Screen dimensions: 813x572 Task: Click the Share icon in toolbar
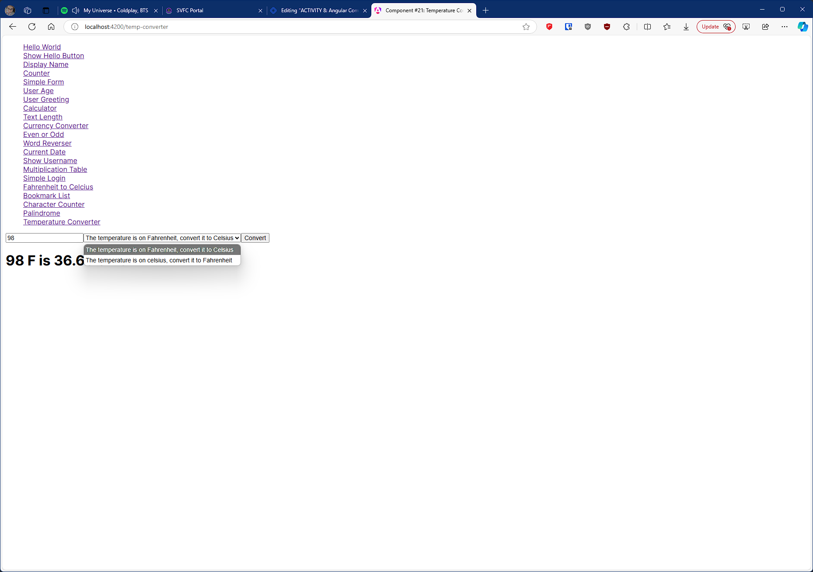point(765,27)
